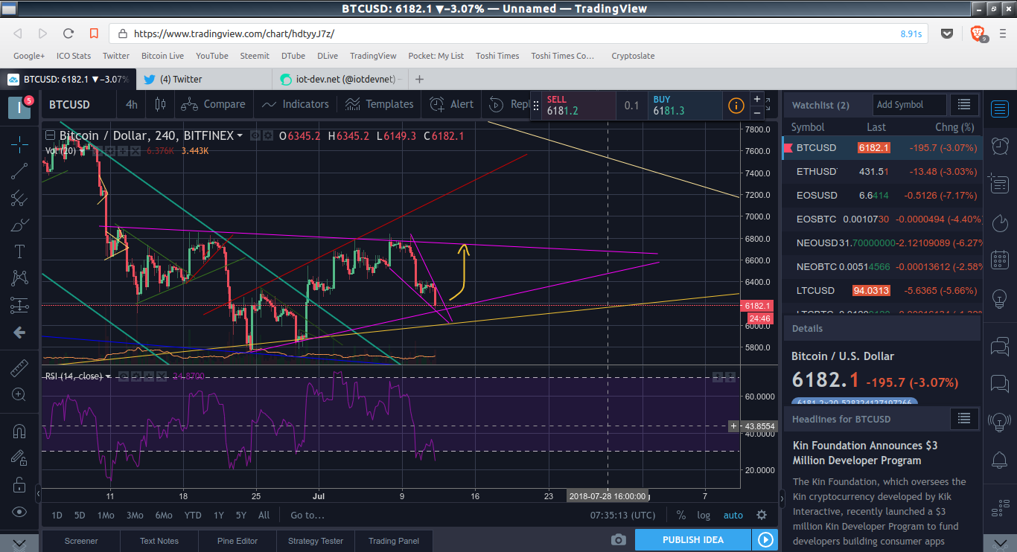Expand the RSI (14, close) dropdown arrow
The image size is (1017, 552).
tap(109, 376)
